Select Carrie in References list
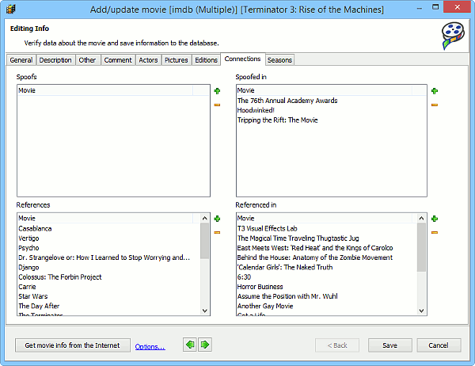This screenshot has height=366, width=475. pyautogui.click(x=27, y=287)
